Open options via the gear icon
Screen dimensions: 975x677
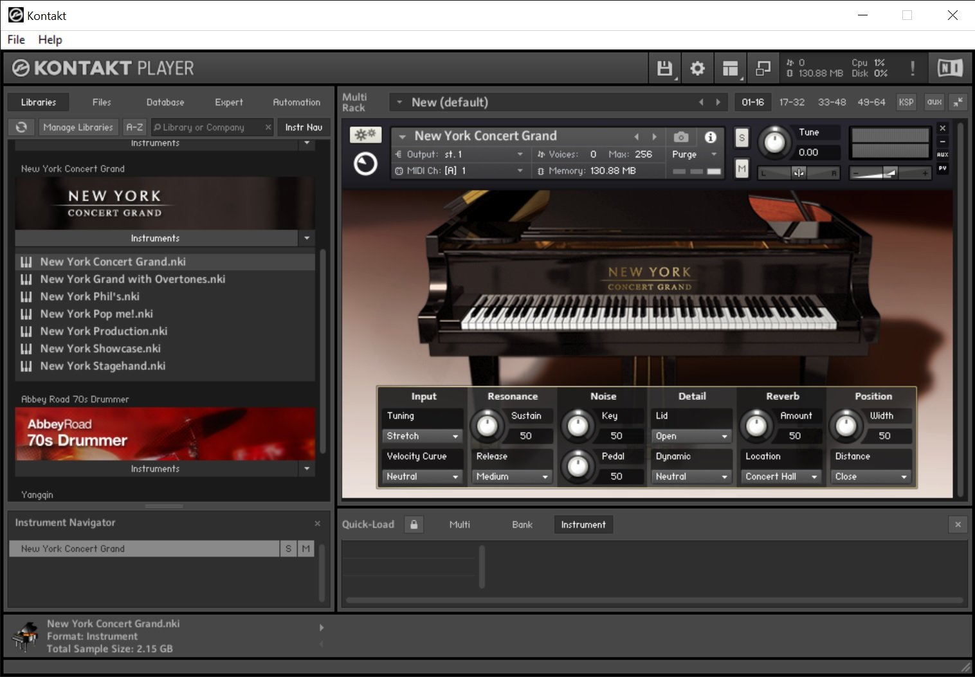click(x=697, y=68)
